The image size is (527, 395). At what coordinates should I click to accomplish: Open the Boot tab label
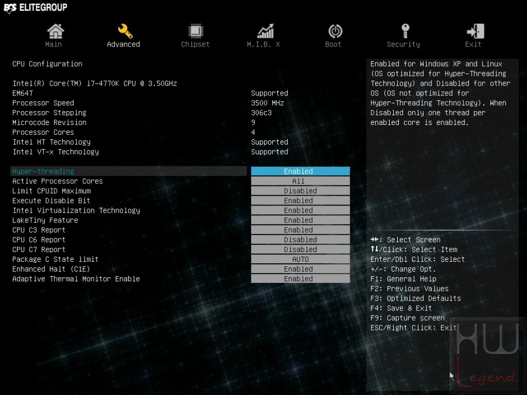tap(333, 44)
